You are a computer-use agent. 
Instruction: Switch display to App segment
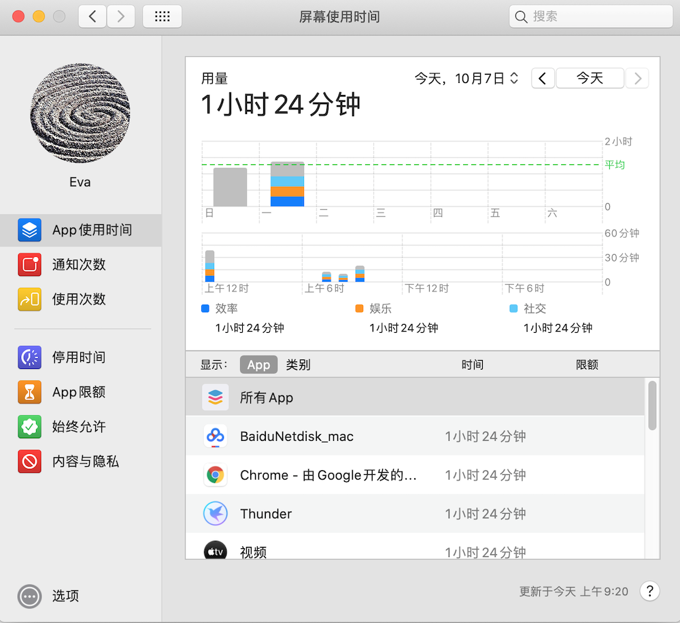(x=258, y=365)
